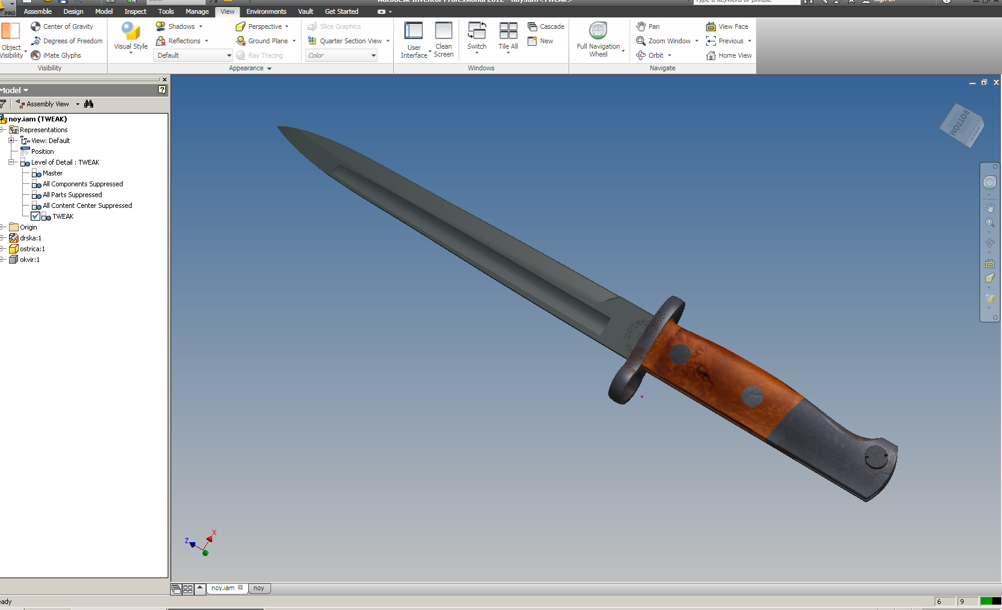Click Quarter Section View
This screenshot has height=610, width=1002.
[344, 41]
